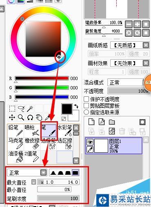This screenshot has height=207, width=151.
Task: Toggle the pen lock icon on 图层1
Action: click(x=90, y=149)
